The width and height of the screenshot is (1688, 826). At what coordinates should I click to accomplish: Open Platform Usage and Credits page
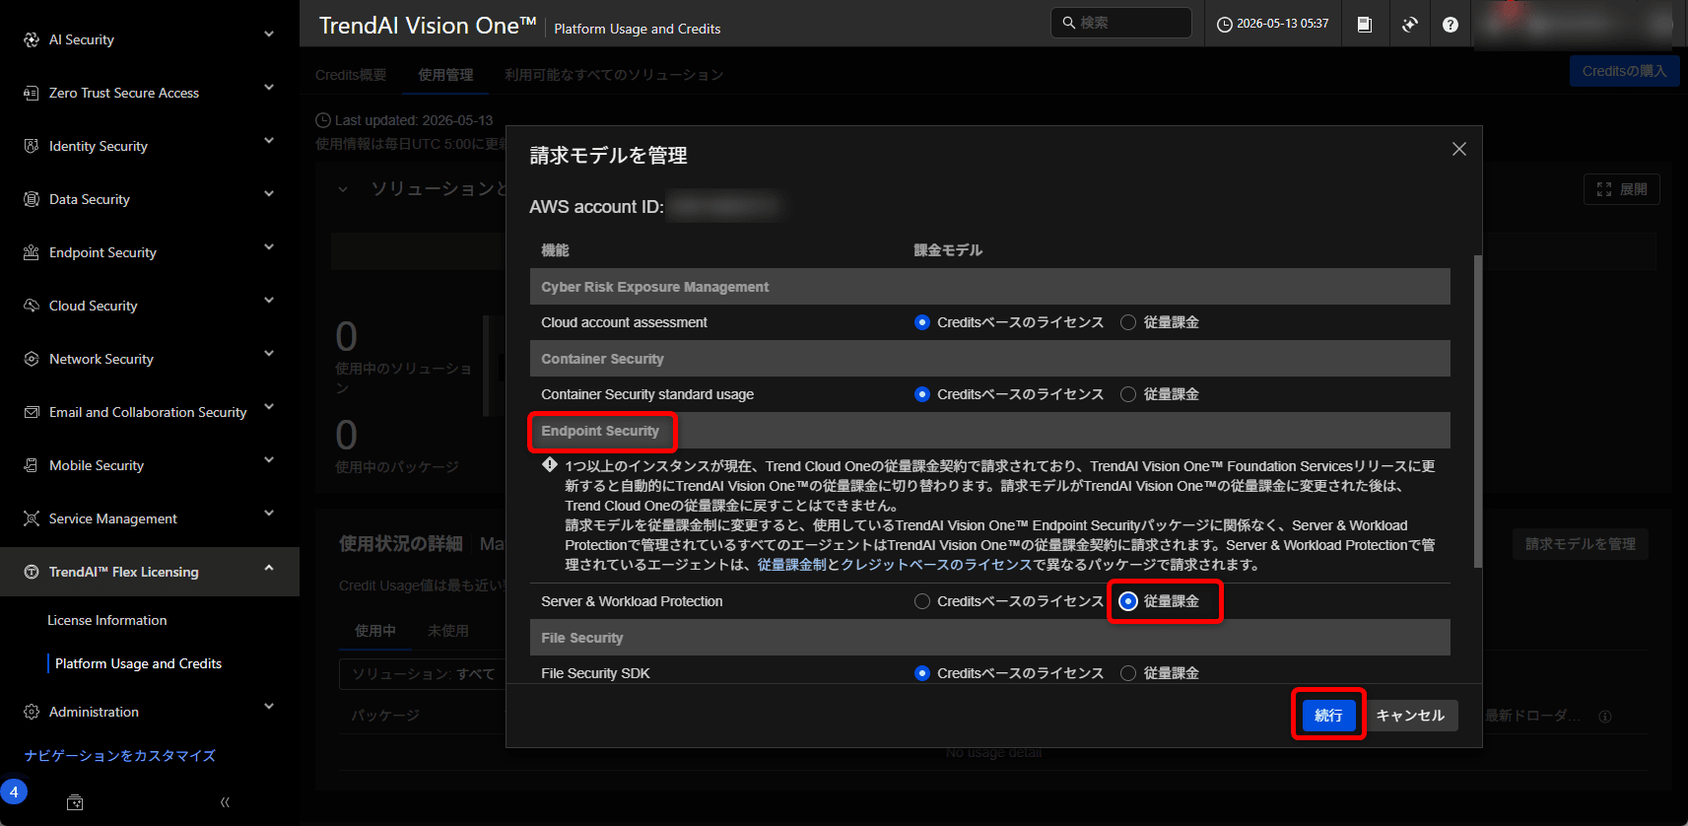[138, 663]
